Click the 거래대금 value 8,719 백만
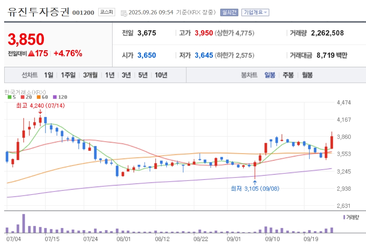The width and height of the screenshot is (366, 244). pyautogui.click(x=332, y=56)
